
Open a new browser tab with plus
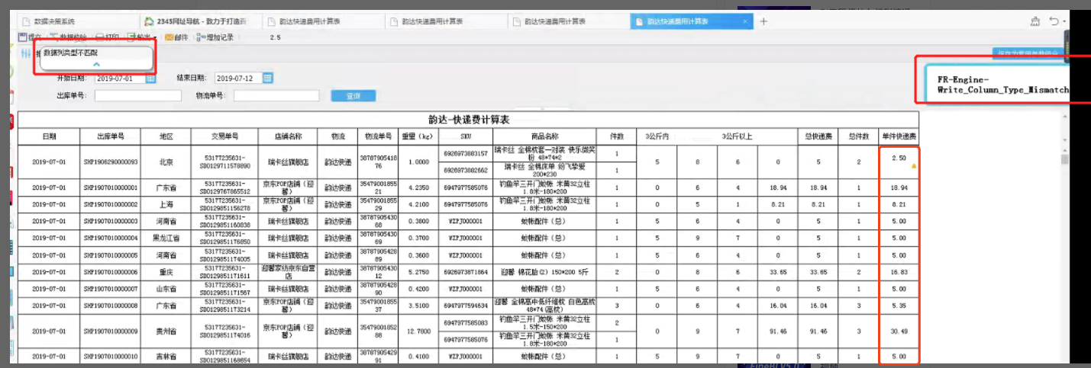tap(763, 21)
